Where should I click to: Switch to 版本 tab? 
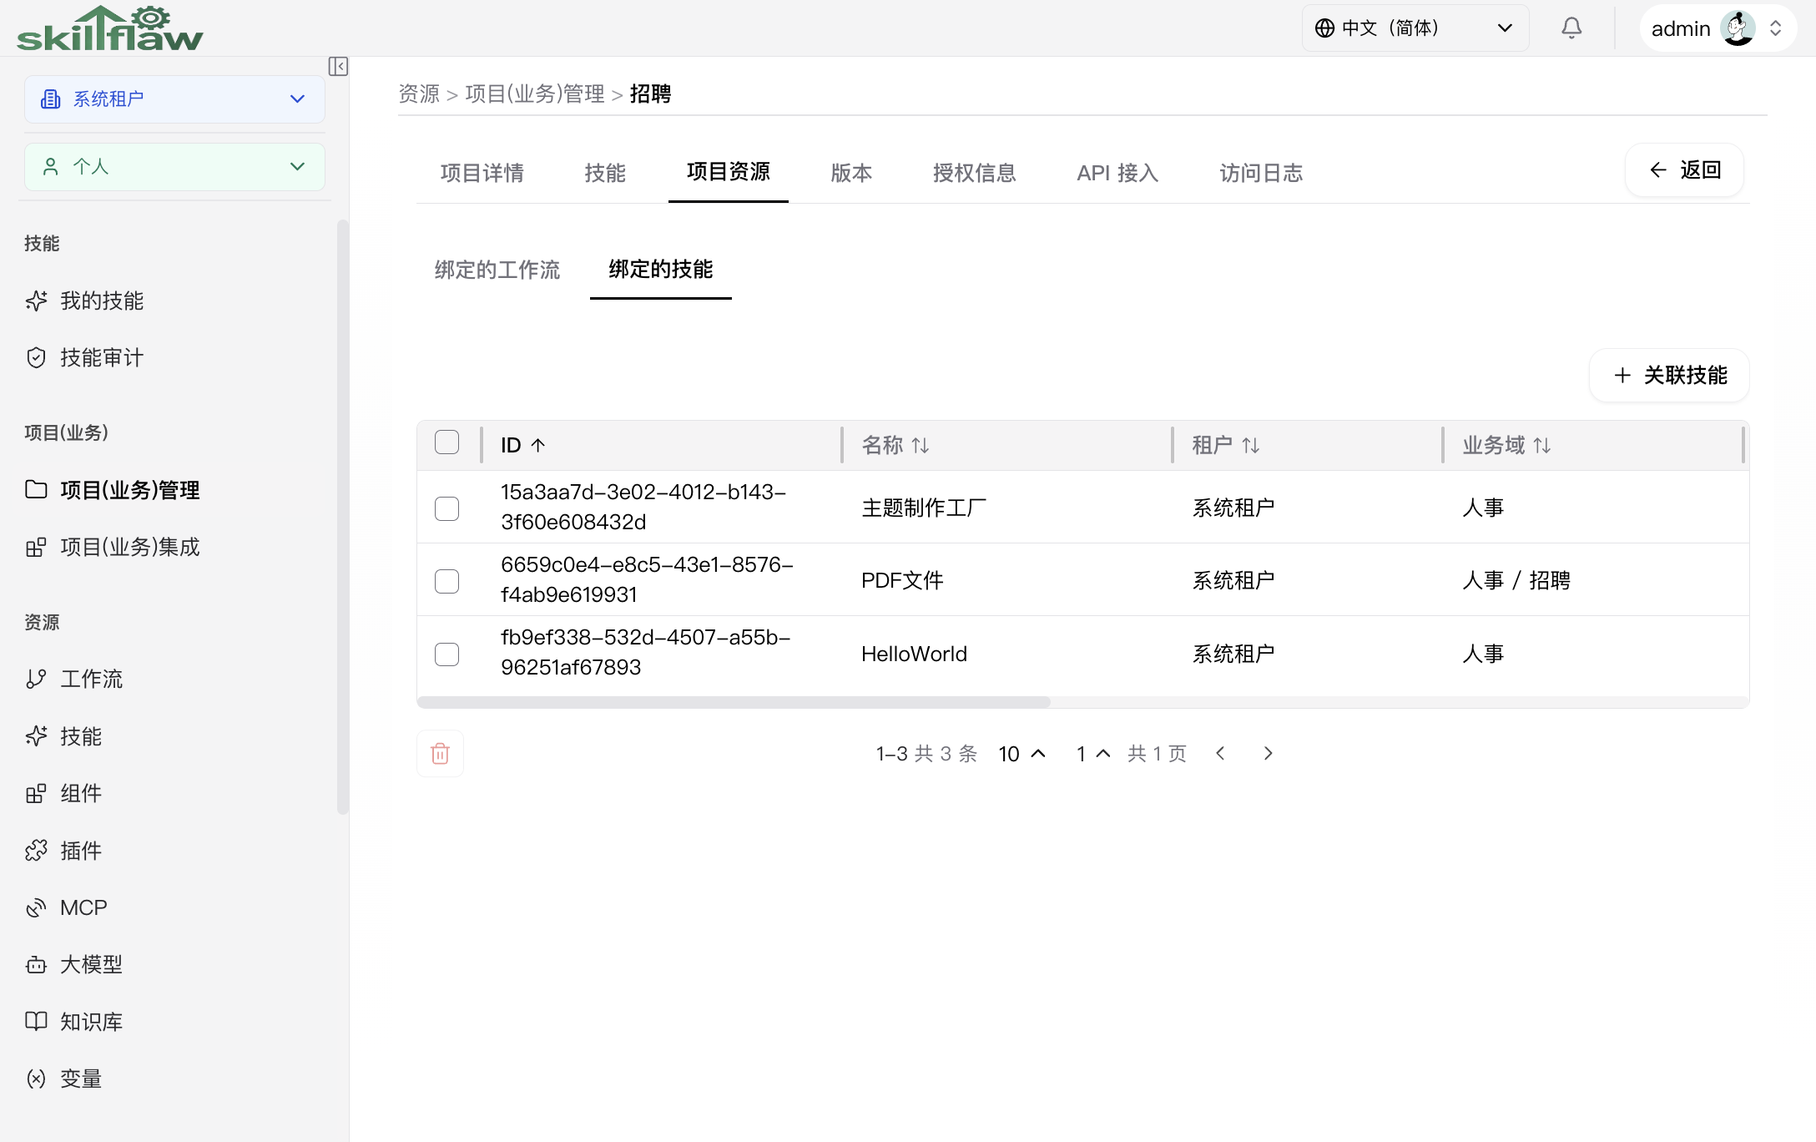point(851,173)
